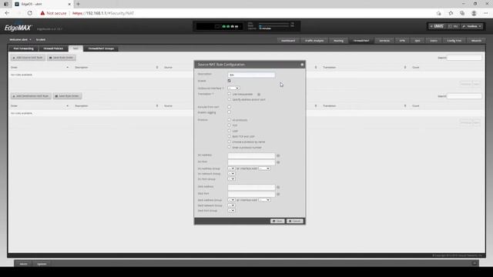Switch to NAT tab
The width and height of the screenshot is (493, 277).
[75, 48]
